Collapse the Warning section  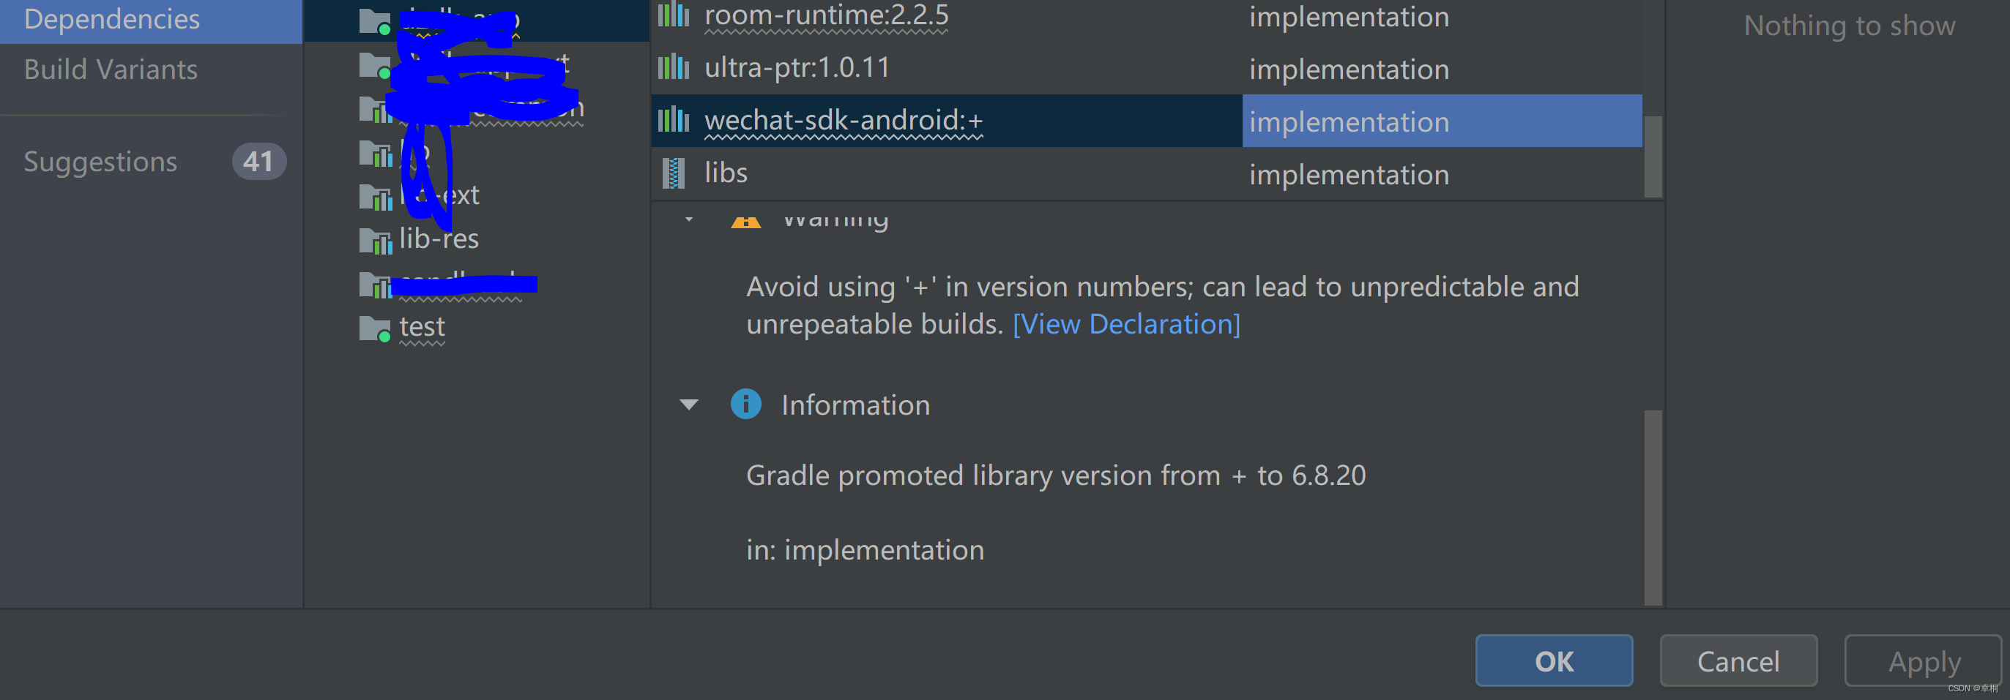coord(689,219)
